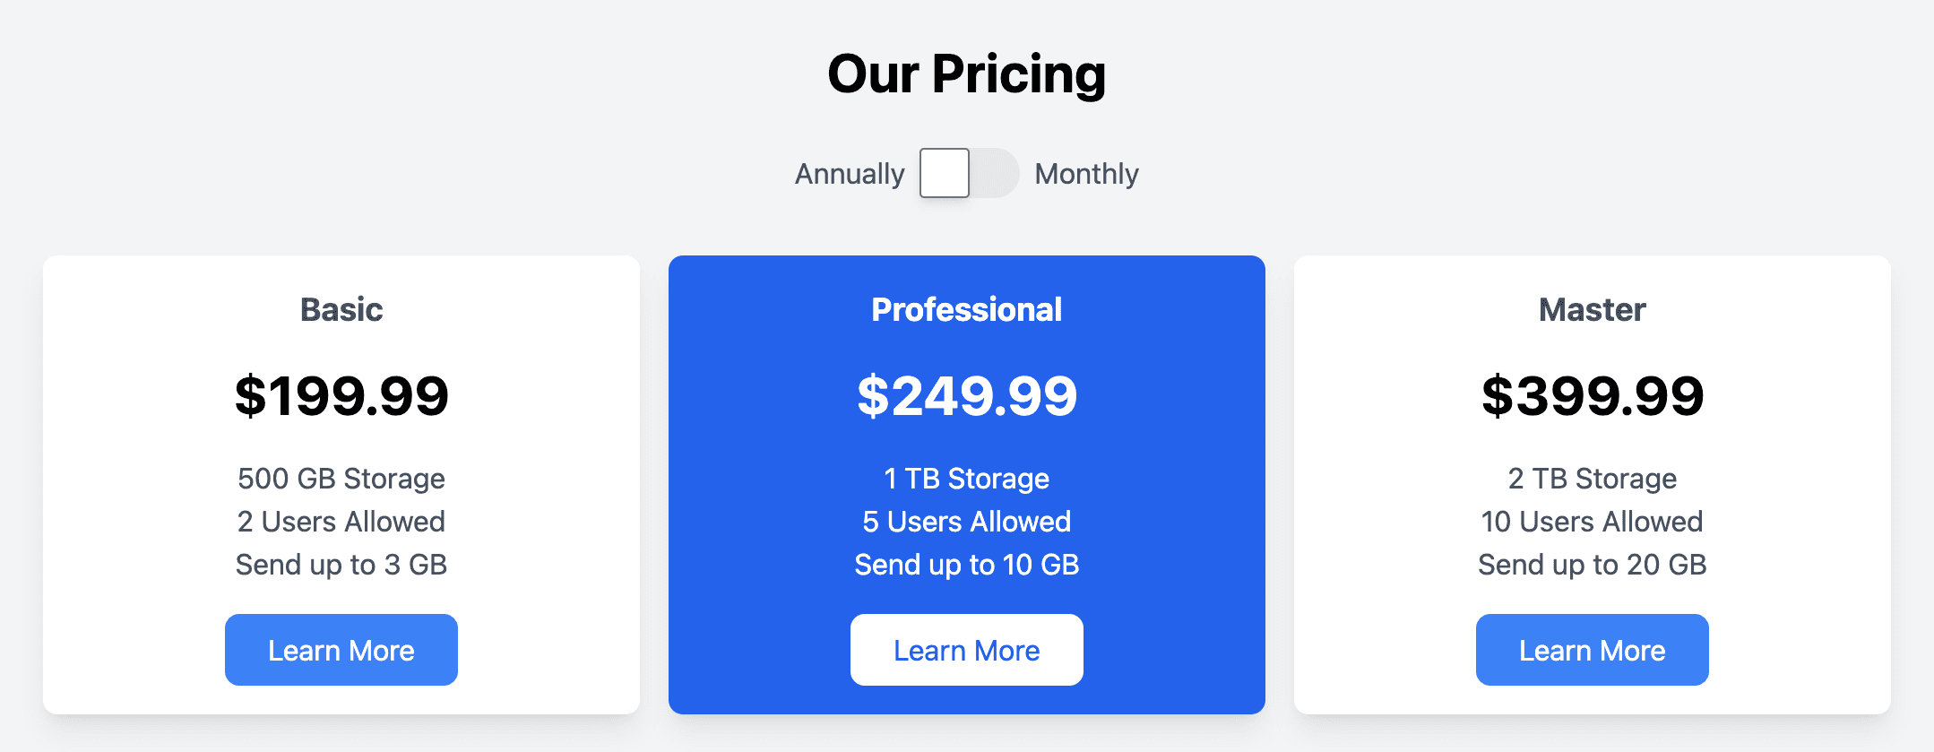This screenshot has width=1934, height=752.
Task: Click the Basic plan title
Action: (x=341, y=309)
